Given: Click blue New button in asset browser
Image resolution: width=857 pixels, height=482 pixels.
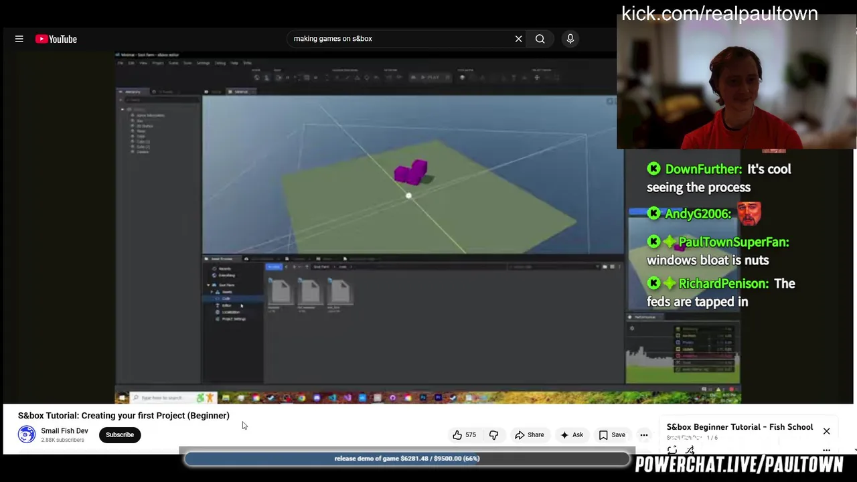Looking at the screenshot, I should coord(274,266).
